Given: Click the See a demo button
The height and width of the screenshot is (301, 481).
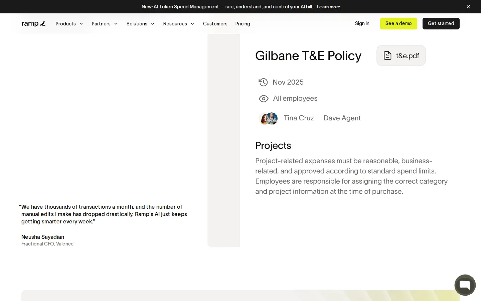Looking at the screenshot, I should [x=398, y=23].
